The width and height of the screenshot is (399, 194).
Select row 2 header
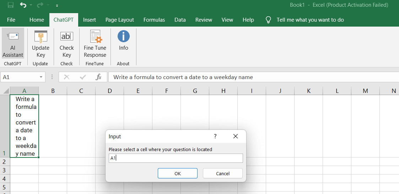[5, 161]
